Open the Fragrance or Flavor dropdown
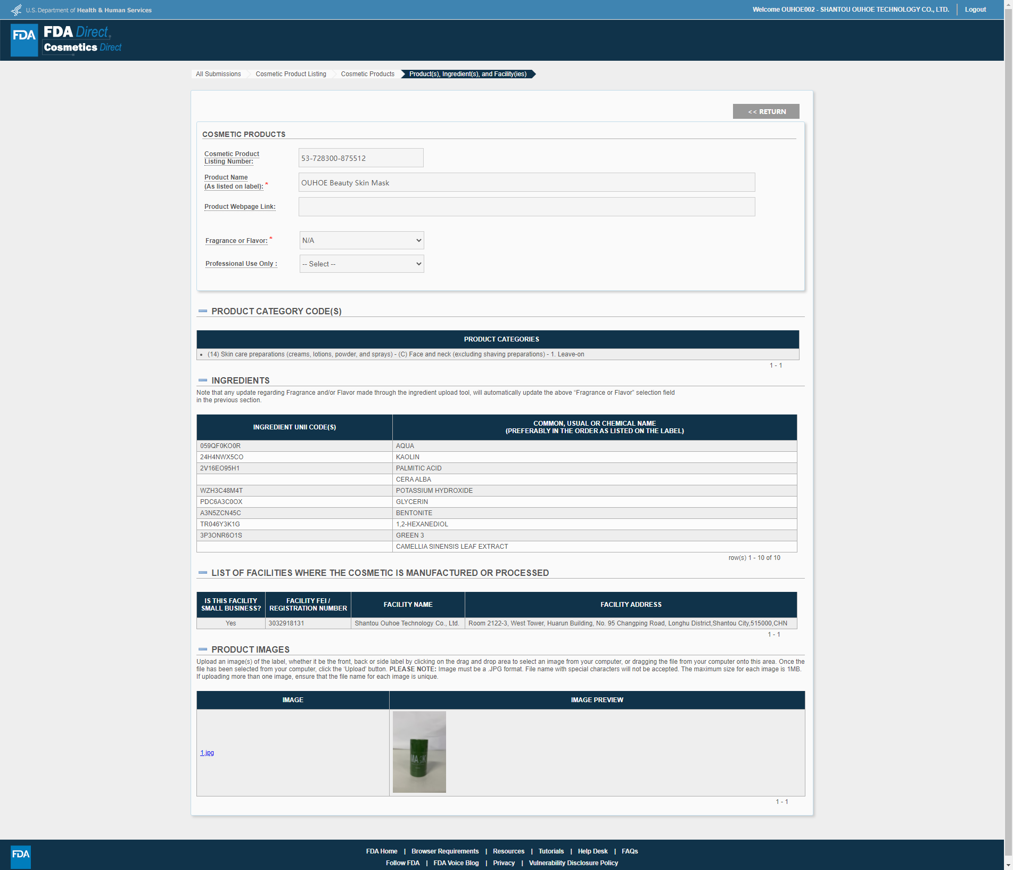The width and height of the screenshot is (1013, 870). pyautogui.click(x=361, y=240)
